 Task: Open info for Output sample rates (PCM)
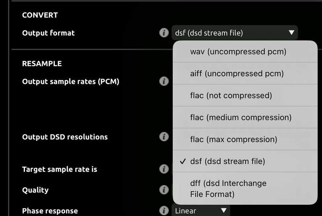pyautogui.click(x=164, y=82)
